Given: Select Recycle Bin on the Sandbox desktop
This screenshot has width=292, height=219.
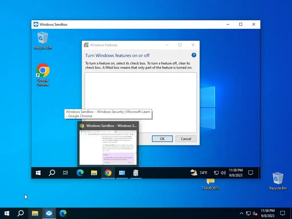Looking at the screenshot, I should click(x=43, y=40).
